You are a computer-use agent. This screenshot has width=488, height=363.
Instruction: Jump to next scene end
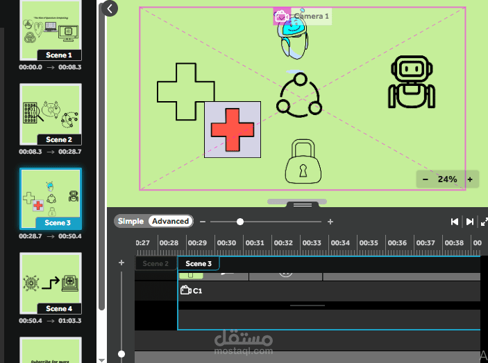470,222
